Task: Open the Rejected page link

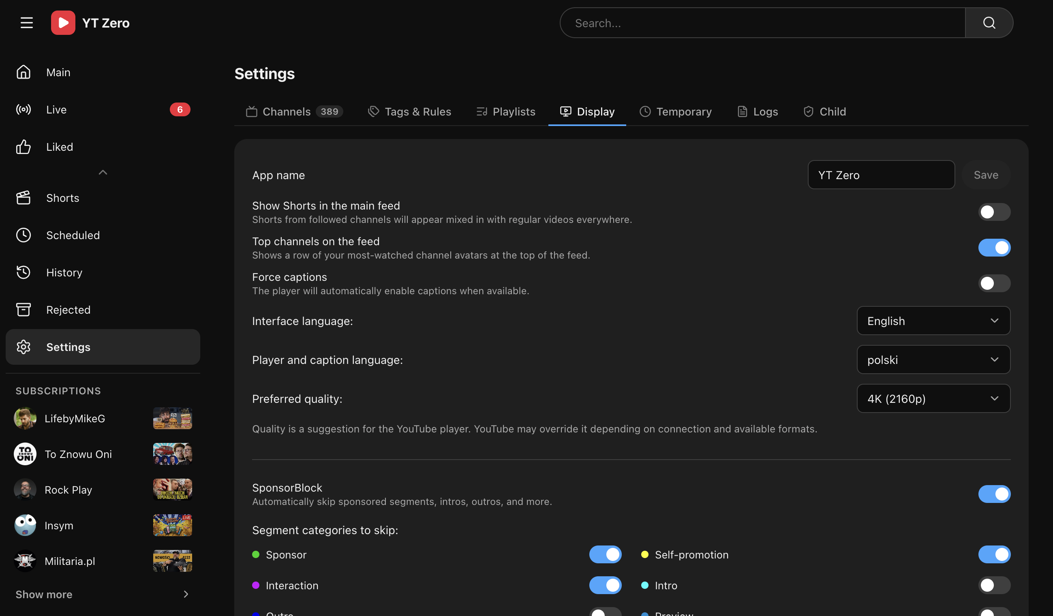Action: (103, 310)
